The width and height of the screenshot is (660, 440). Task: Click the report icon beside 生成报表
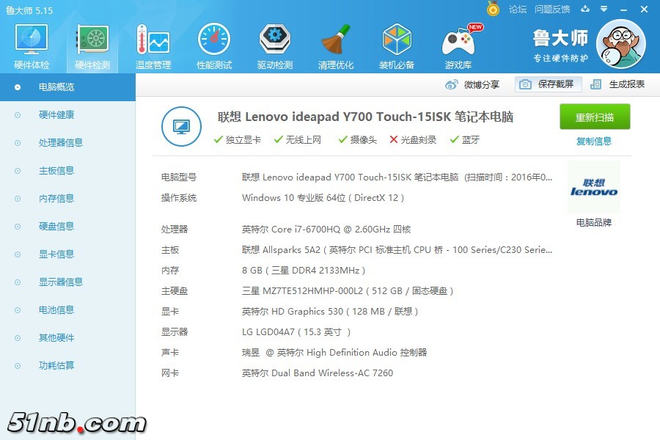[595, 84]
